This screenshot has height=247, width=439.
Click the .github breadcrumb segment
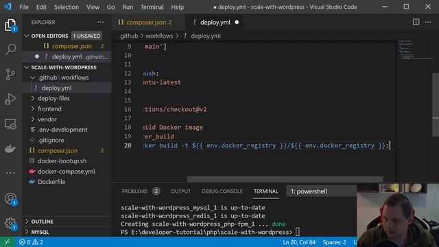[129, 36]
